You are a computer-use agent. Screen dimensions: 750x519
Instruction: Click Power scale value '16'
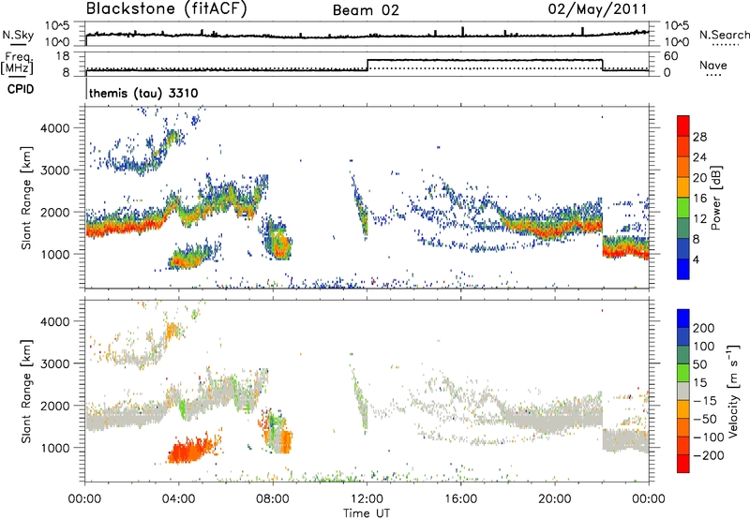click(699, 199)
